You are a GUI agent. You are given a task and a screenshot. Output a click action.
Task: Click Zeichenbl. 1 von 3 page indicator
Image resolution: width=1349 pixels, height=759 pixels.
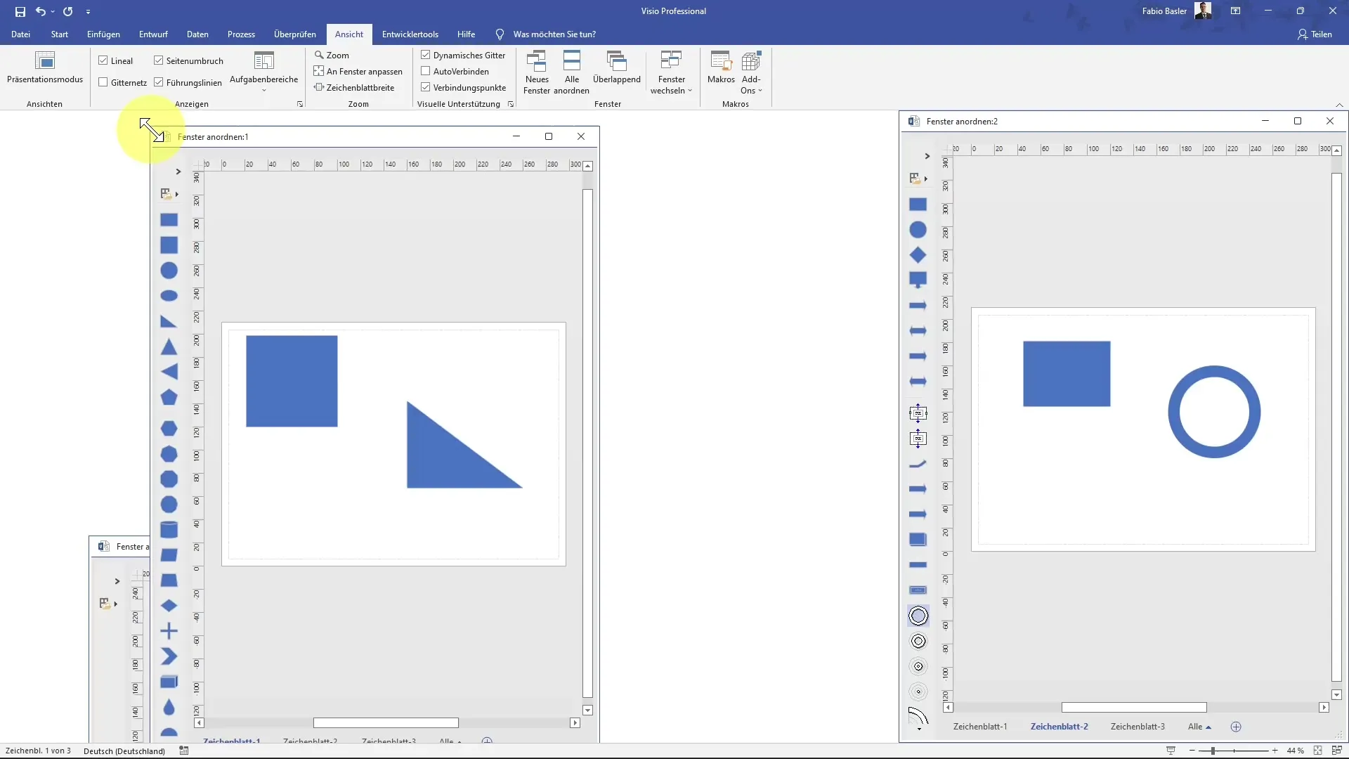pos(38,751)
